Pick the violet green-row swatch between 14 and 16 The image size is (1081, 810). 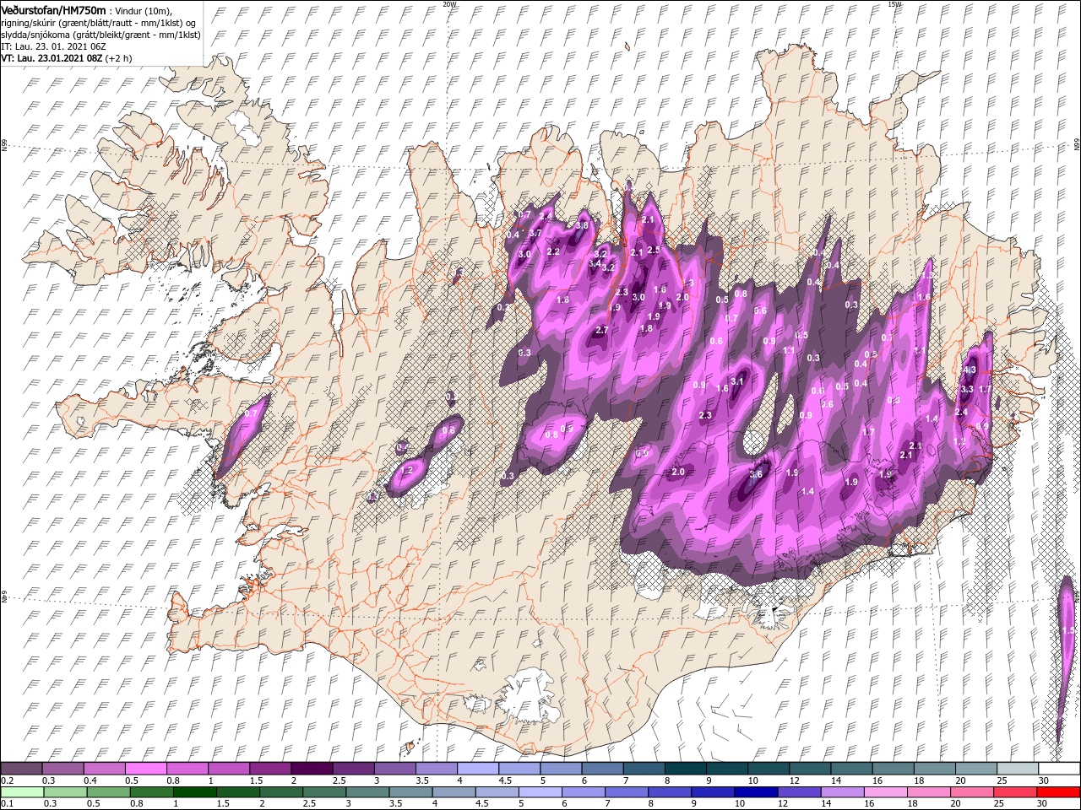[841, 791]
